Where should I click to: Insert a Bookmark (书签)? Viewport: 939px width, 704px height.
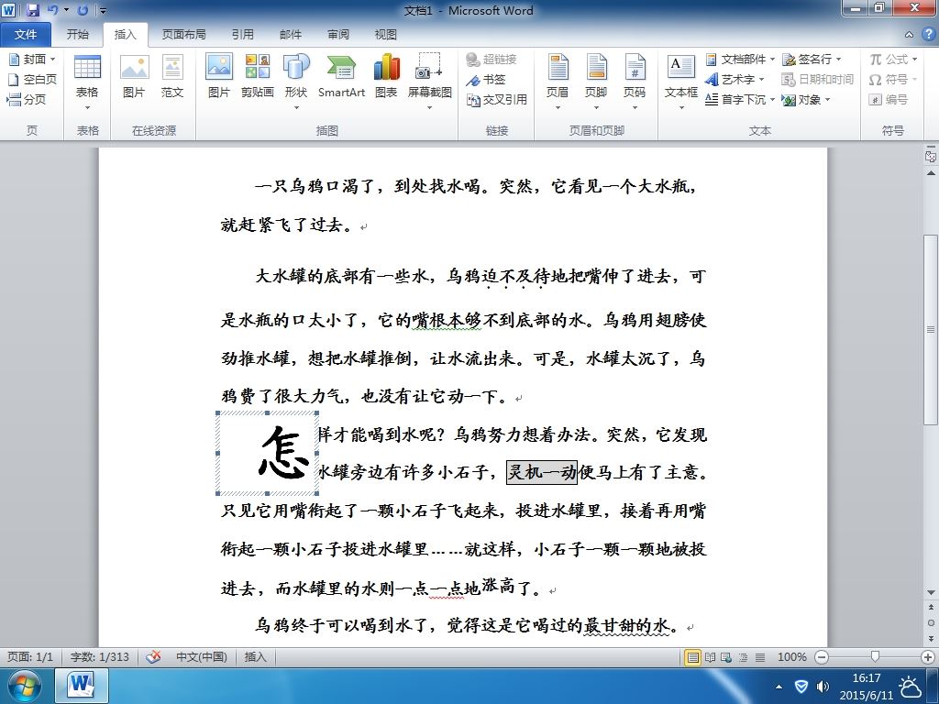coord(486,79)
